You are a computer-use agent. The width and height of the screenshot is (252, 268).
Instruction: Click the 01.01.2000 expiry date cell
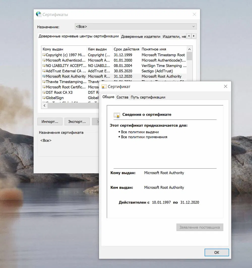123,60
